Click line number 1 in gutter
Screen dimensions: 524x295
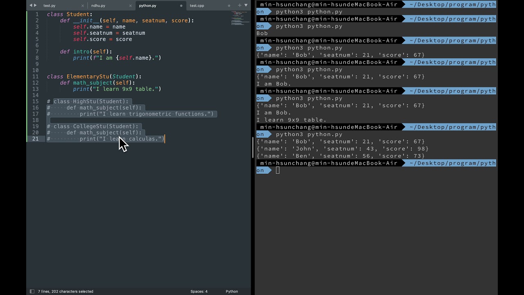tap(37, 14)
